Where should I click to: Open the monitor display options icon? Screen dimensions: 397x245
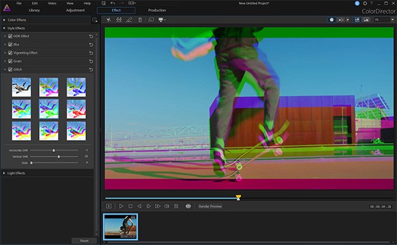point(161,20)
